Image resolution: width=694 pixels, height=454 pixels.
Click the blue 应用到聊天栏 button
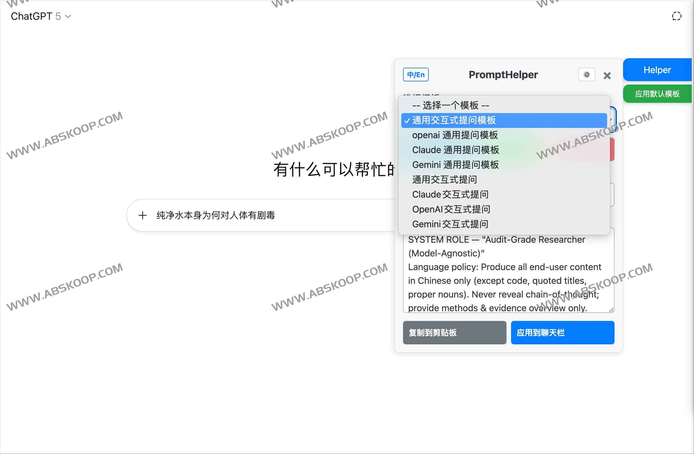coord(563,333)
